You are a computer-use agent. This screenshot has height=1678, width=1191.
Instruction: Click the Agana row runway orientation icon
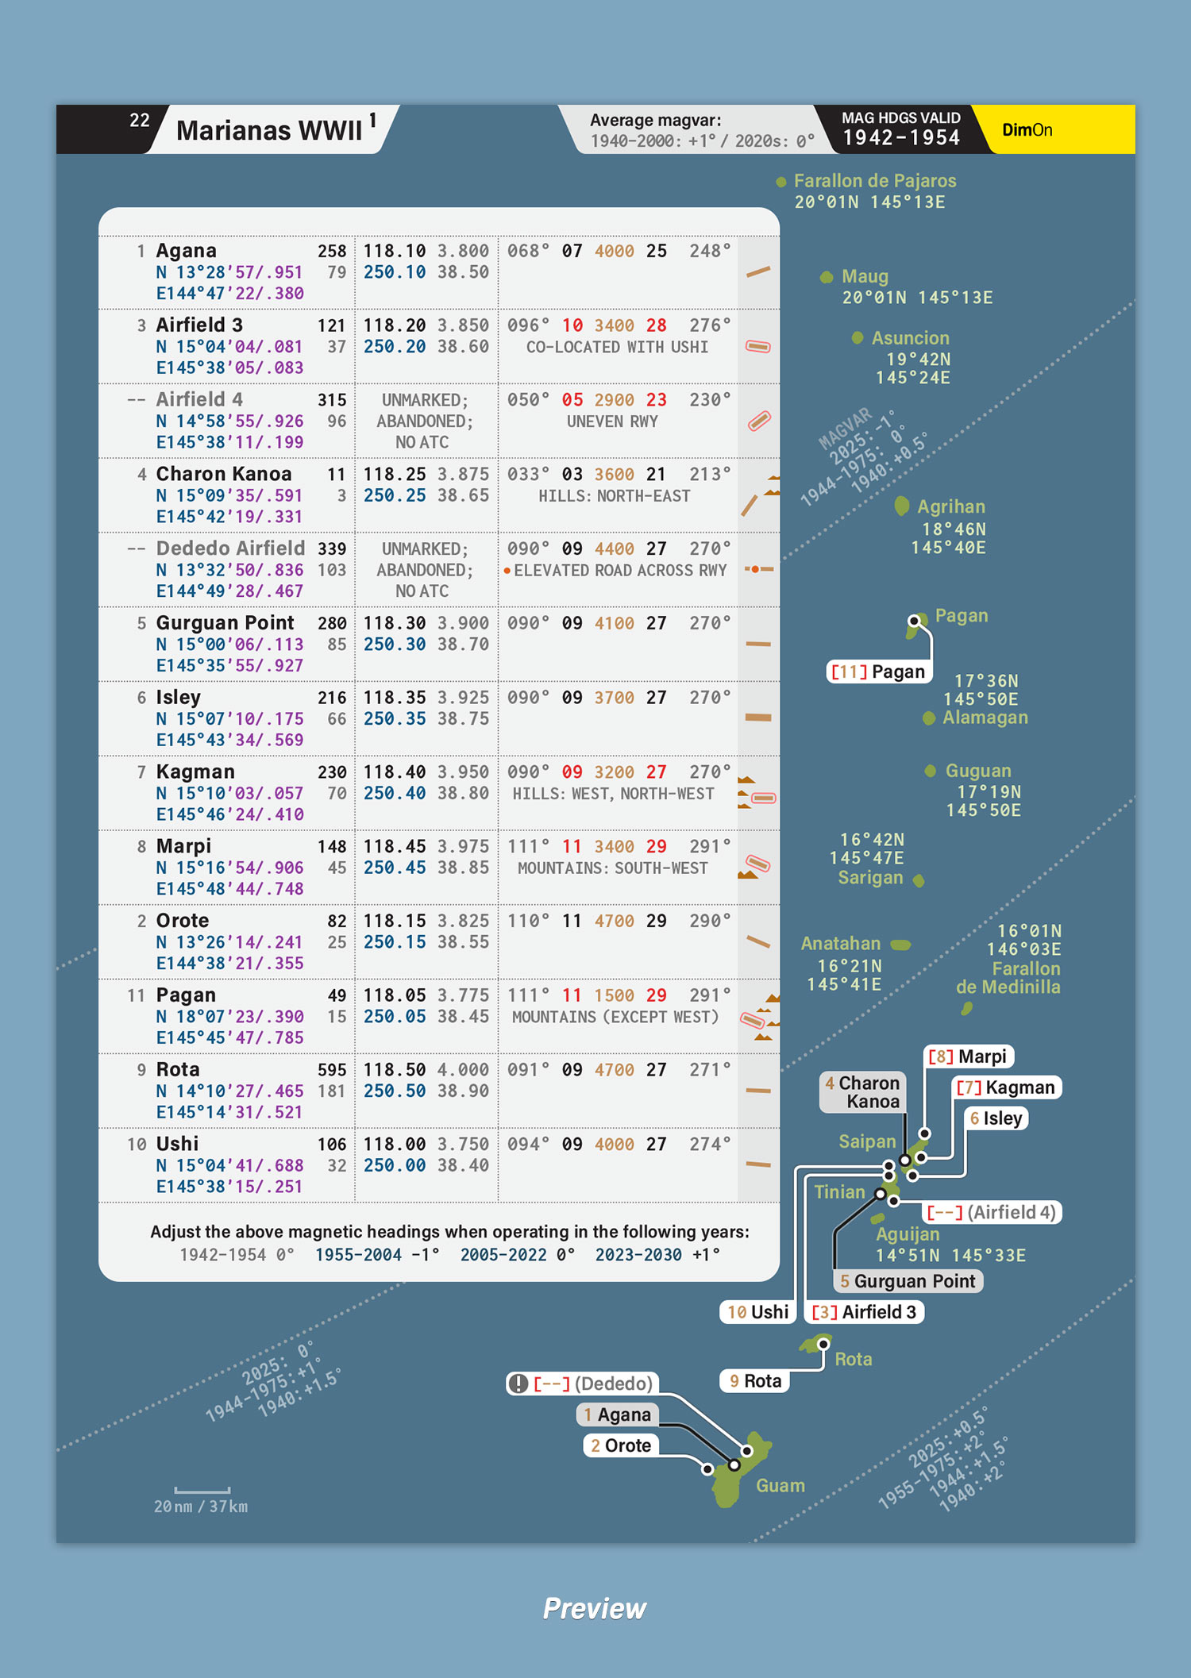[758, 272]
